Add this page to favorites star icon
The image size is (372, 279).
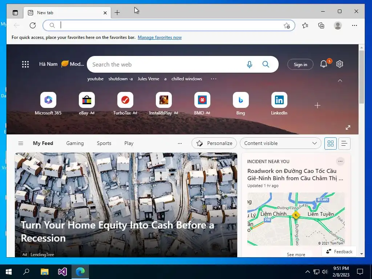click(x=287, y=26)
